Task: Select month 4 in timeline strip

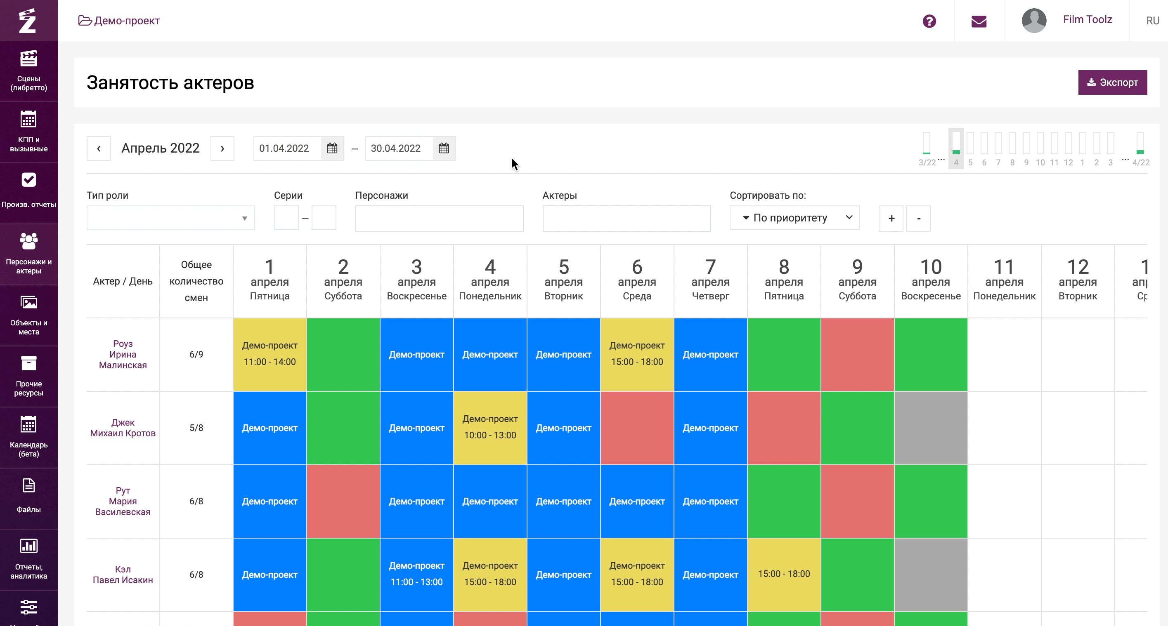Action: point(956,148)
